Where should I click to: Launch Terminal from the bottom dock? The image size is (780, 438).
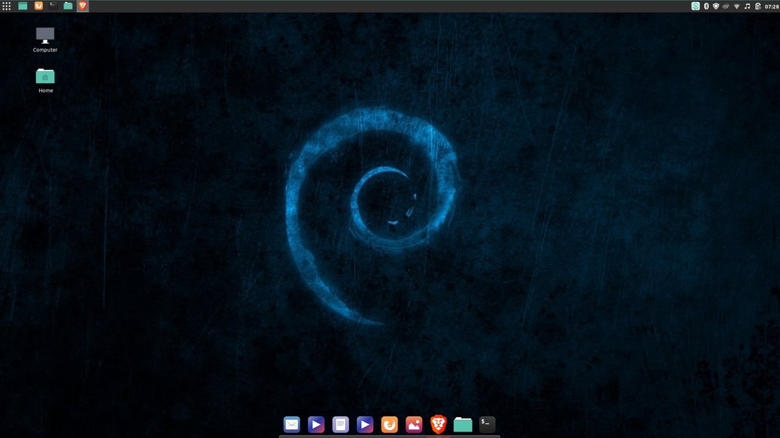[x=487, y=424]
